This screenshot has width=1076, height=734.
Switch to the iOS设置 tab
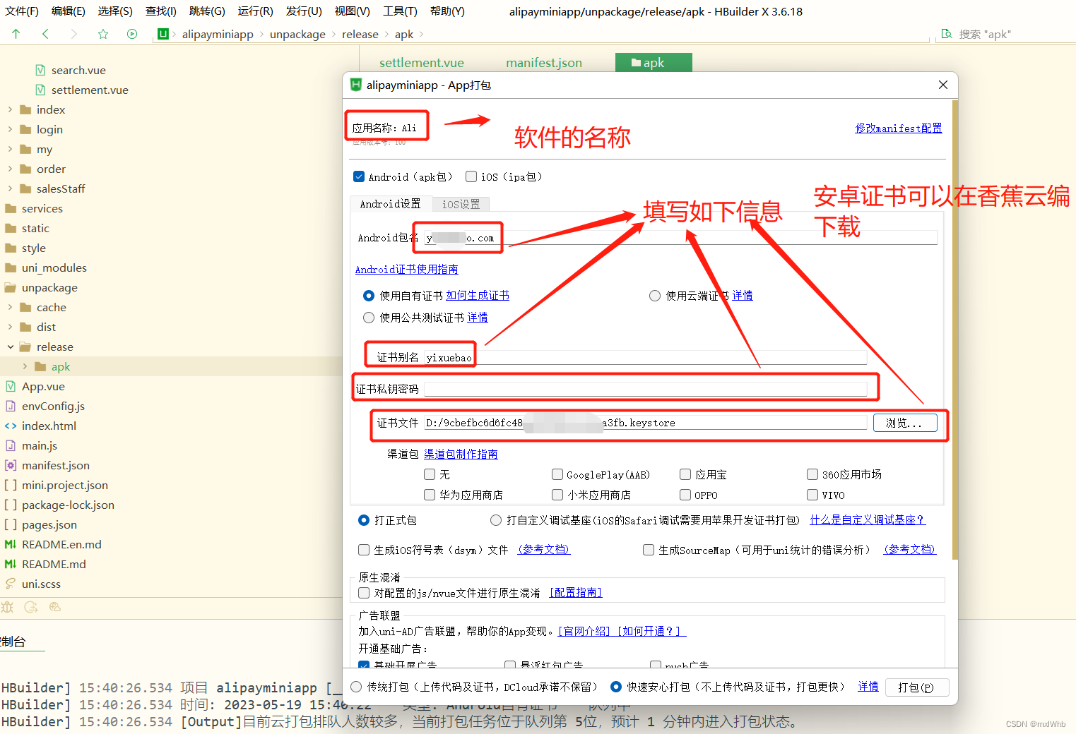(461, 204)
